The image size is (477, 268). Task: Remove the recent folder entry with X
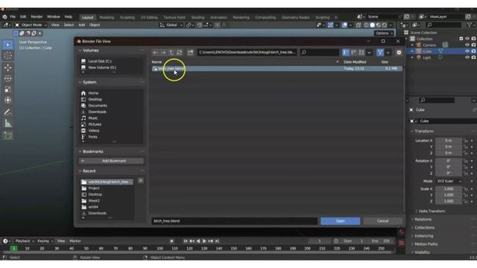pos(141,180)
